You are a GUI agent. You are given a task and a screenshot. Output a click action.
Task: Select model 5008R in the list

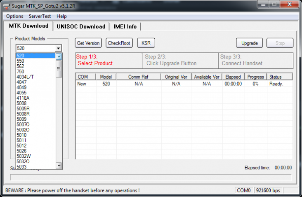pos(35,114)
